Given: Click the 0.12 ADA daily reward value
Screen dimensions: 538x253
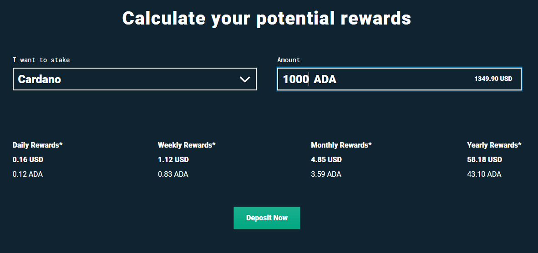Looking at the screenshot, I should coord(28,174).
